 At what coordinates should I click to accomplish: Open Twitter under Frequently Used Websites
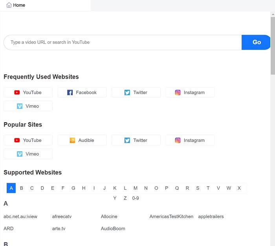[136, 92]
